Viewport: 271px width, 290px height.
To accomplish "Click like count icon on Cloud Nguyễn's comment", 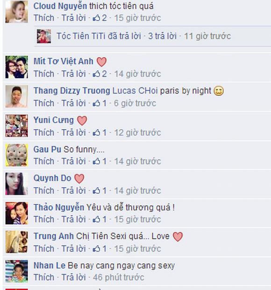I will [x=96, y=18].
